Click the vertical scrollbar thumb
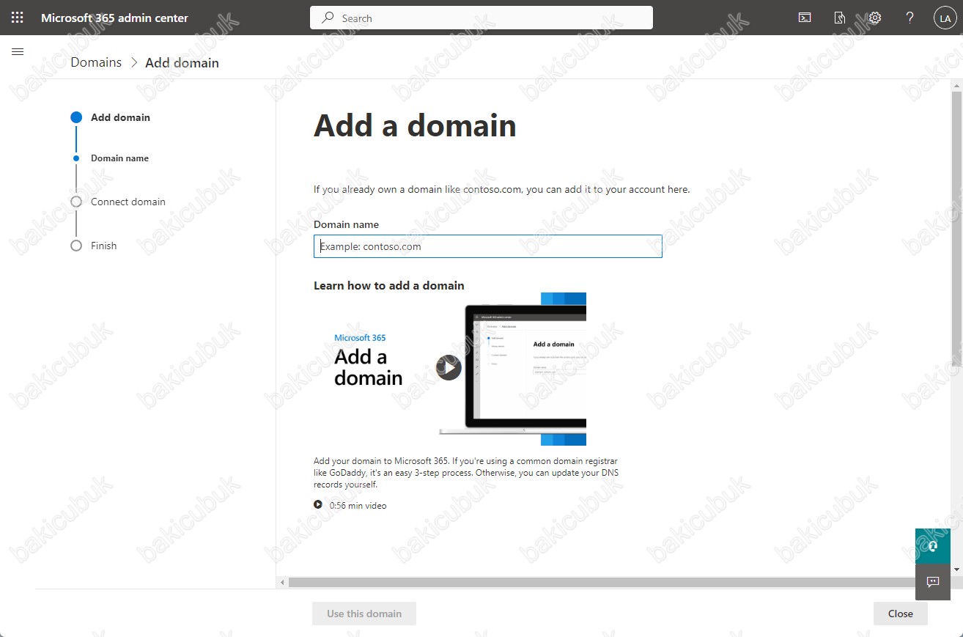The image size is (963, 637). (x=956, y=227)
